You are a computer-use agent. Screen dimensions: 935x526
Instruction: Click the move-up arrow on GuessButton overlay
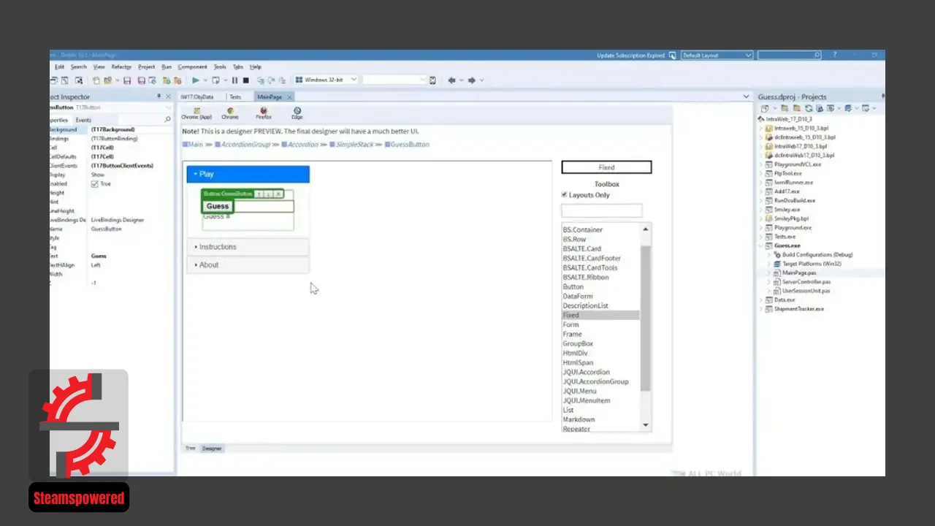click(x=260, y=194)
